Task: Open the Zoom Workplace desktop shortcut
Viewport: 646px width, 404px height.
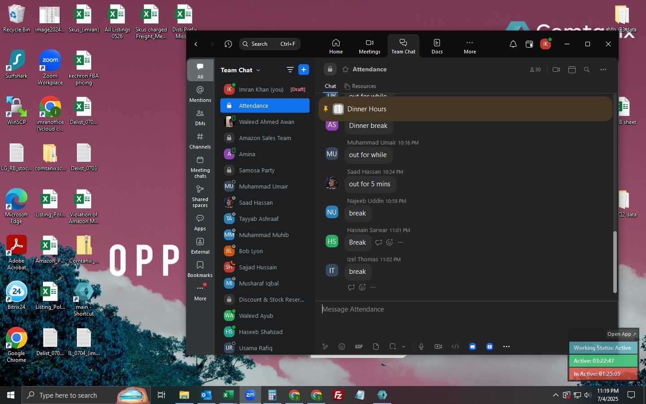Action: (x=50, y=67)
